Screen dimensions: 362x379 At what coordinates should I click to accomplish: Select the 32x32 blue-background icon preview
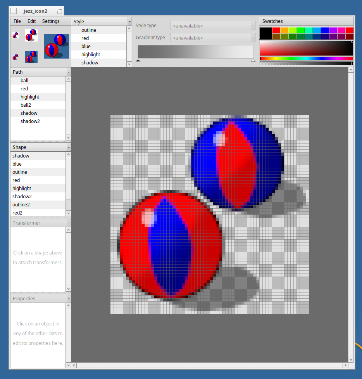click(31, 57)
